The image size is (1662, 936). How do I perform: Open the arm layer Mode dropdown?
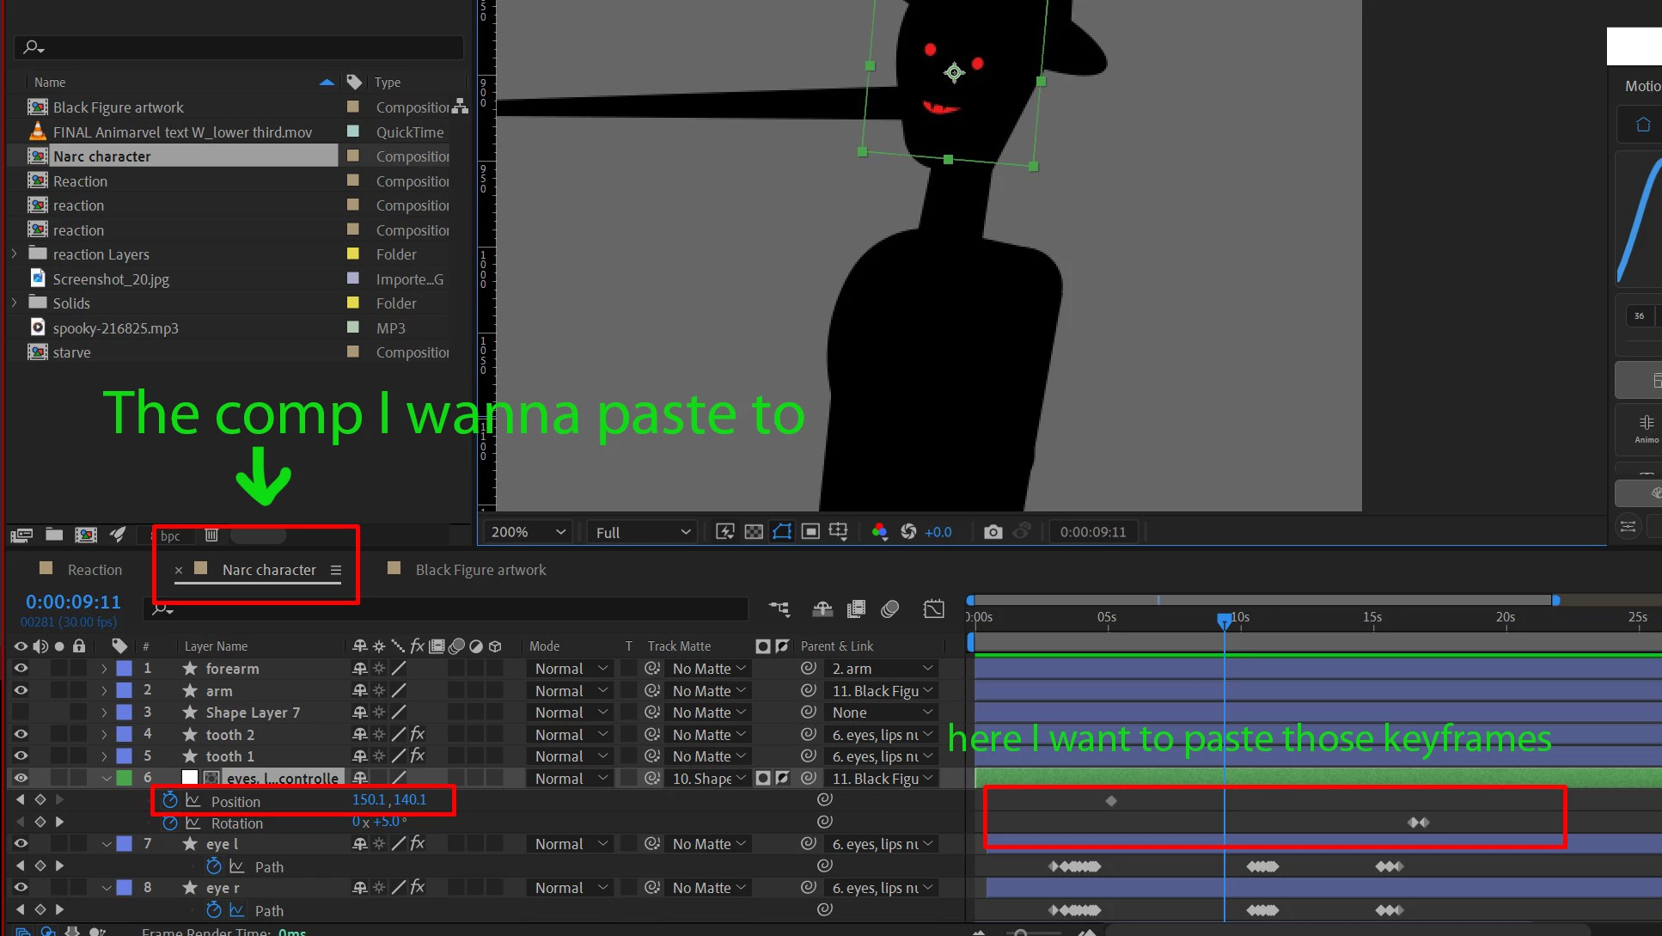(571, 691)
